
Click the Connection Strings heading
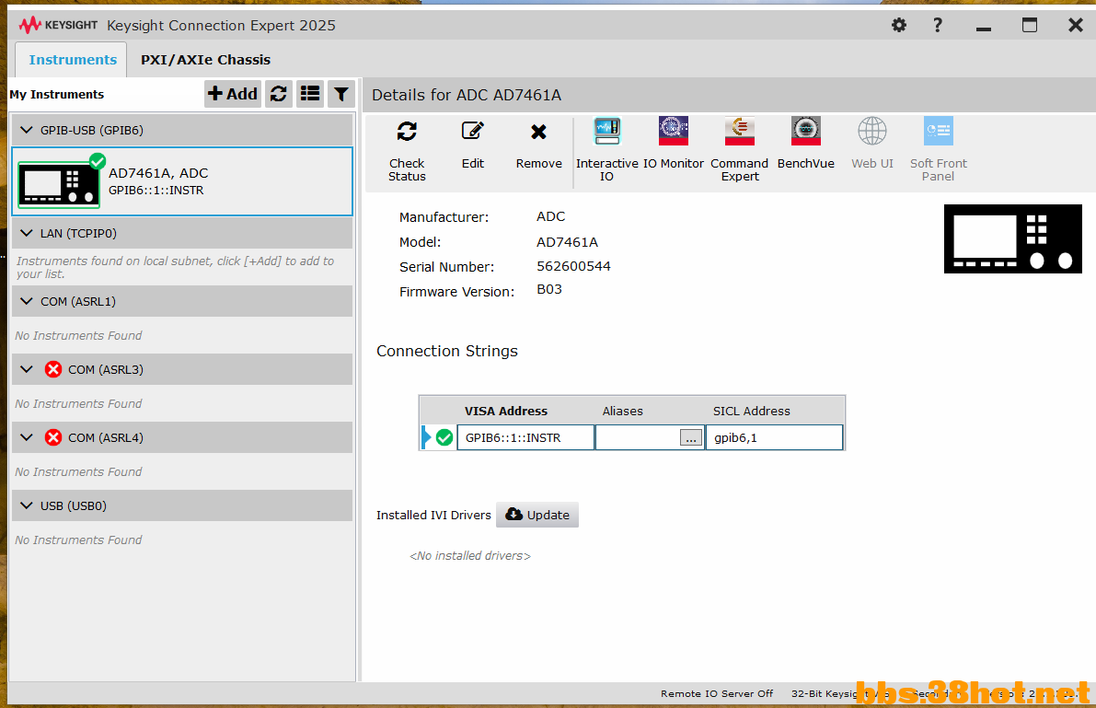click(x=446, y=351)
